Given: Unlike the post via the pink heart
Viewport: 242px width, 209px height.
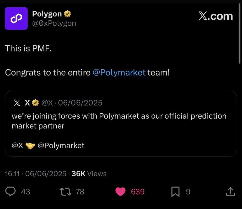Looking at the screenshot, I should [x=121, y=192].
